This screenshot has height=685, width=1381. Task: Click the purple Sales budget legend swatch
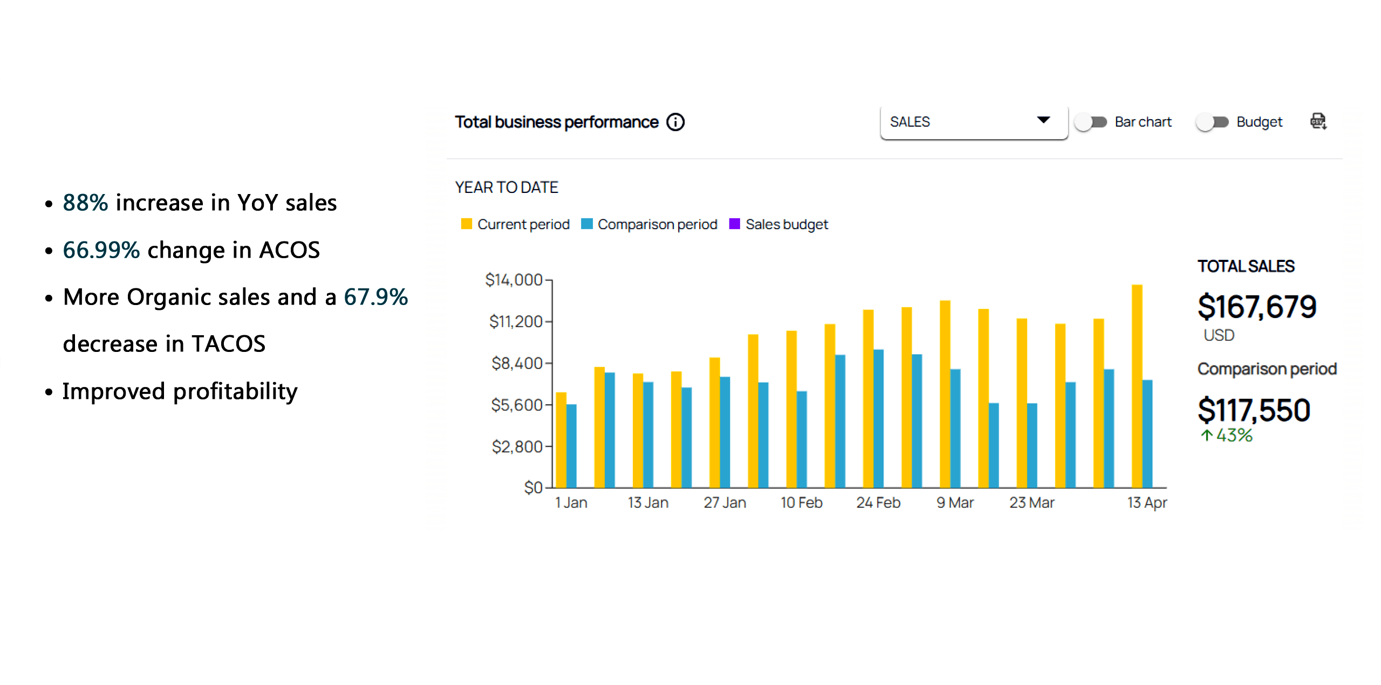[734, 224]
